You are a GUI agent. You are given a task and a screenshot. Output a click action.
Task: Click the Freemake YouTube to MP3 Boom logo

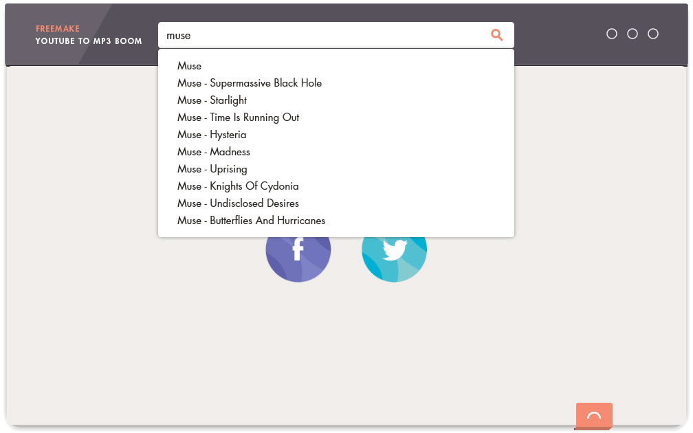(x=89, y=35)
